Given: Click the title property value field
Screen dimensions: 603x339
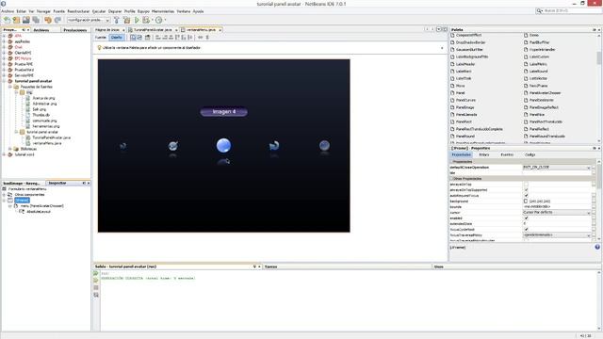Looking at the screenshot, I should (x=557, y=173).
